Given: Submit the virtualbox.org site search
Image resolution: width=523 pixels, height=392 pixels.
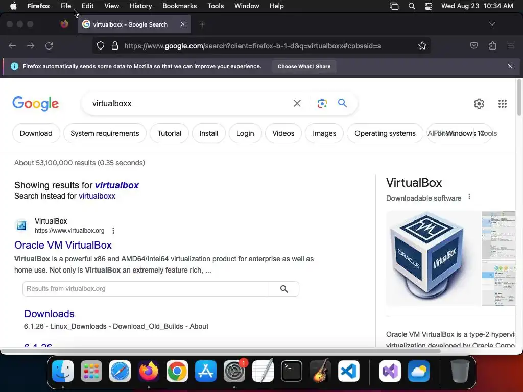Looking at the screenshot, I should pos(284,289).
